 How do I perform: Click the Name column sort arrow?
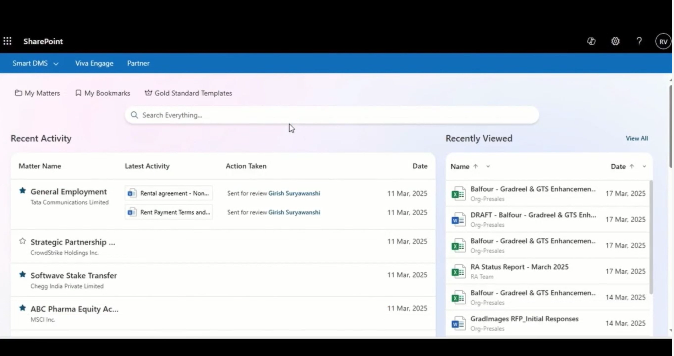pyautogui.click(x=476, y=166)
